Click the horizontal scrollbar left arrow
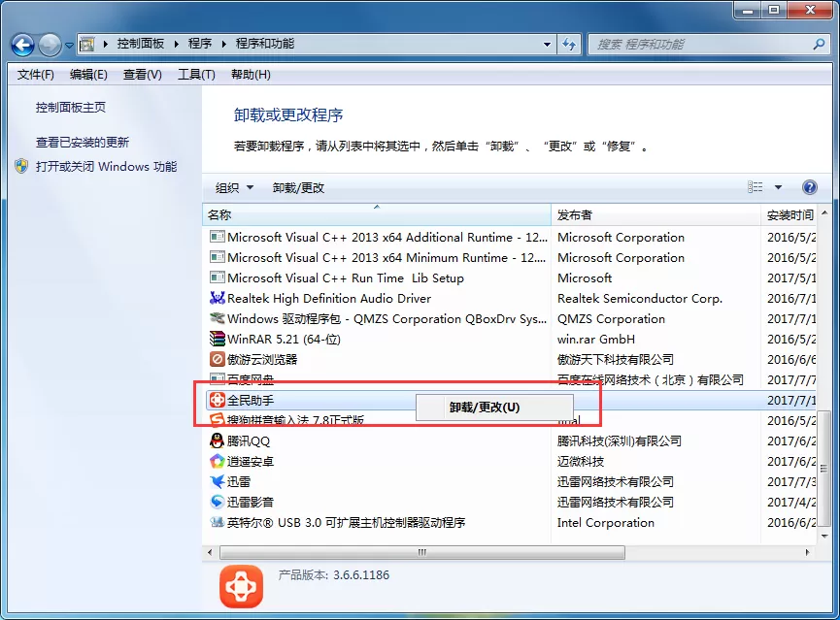This screenshot has width=840, height=620. point(210,552)
